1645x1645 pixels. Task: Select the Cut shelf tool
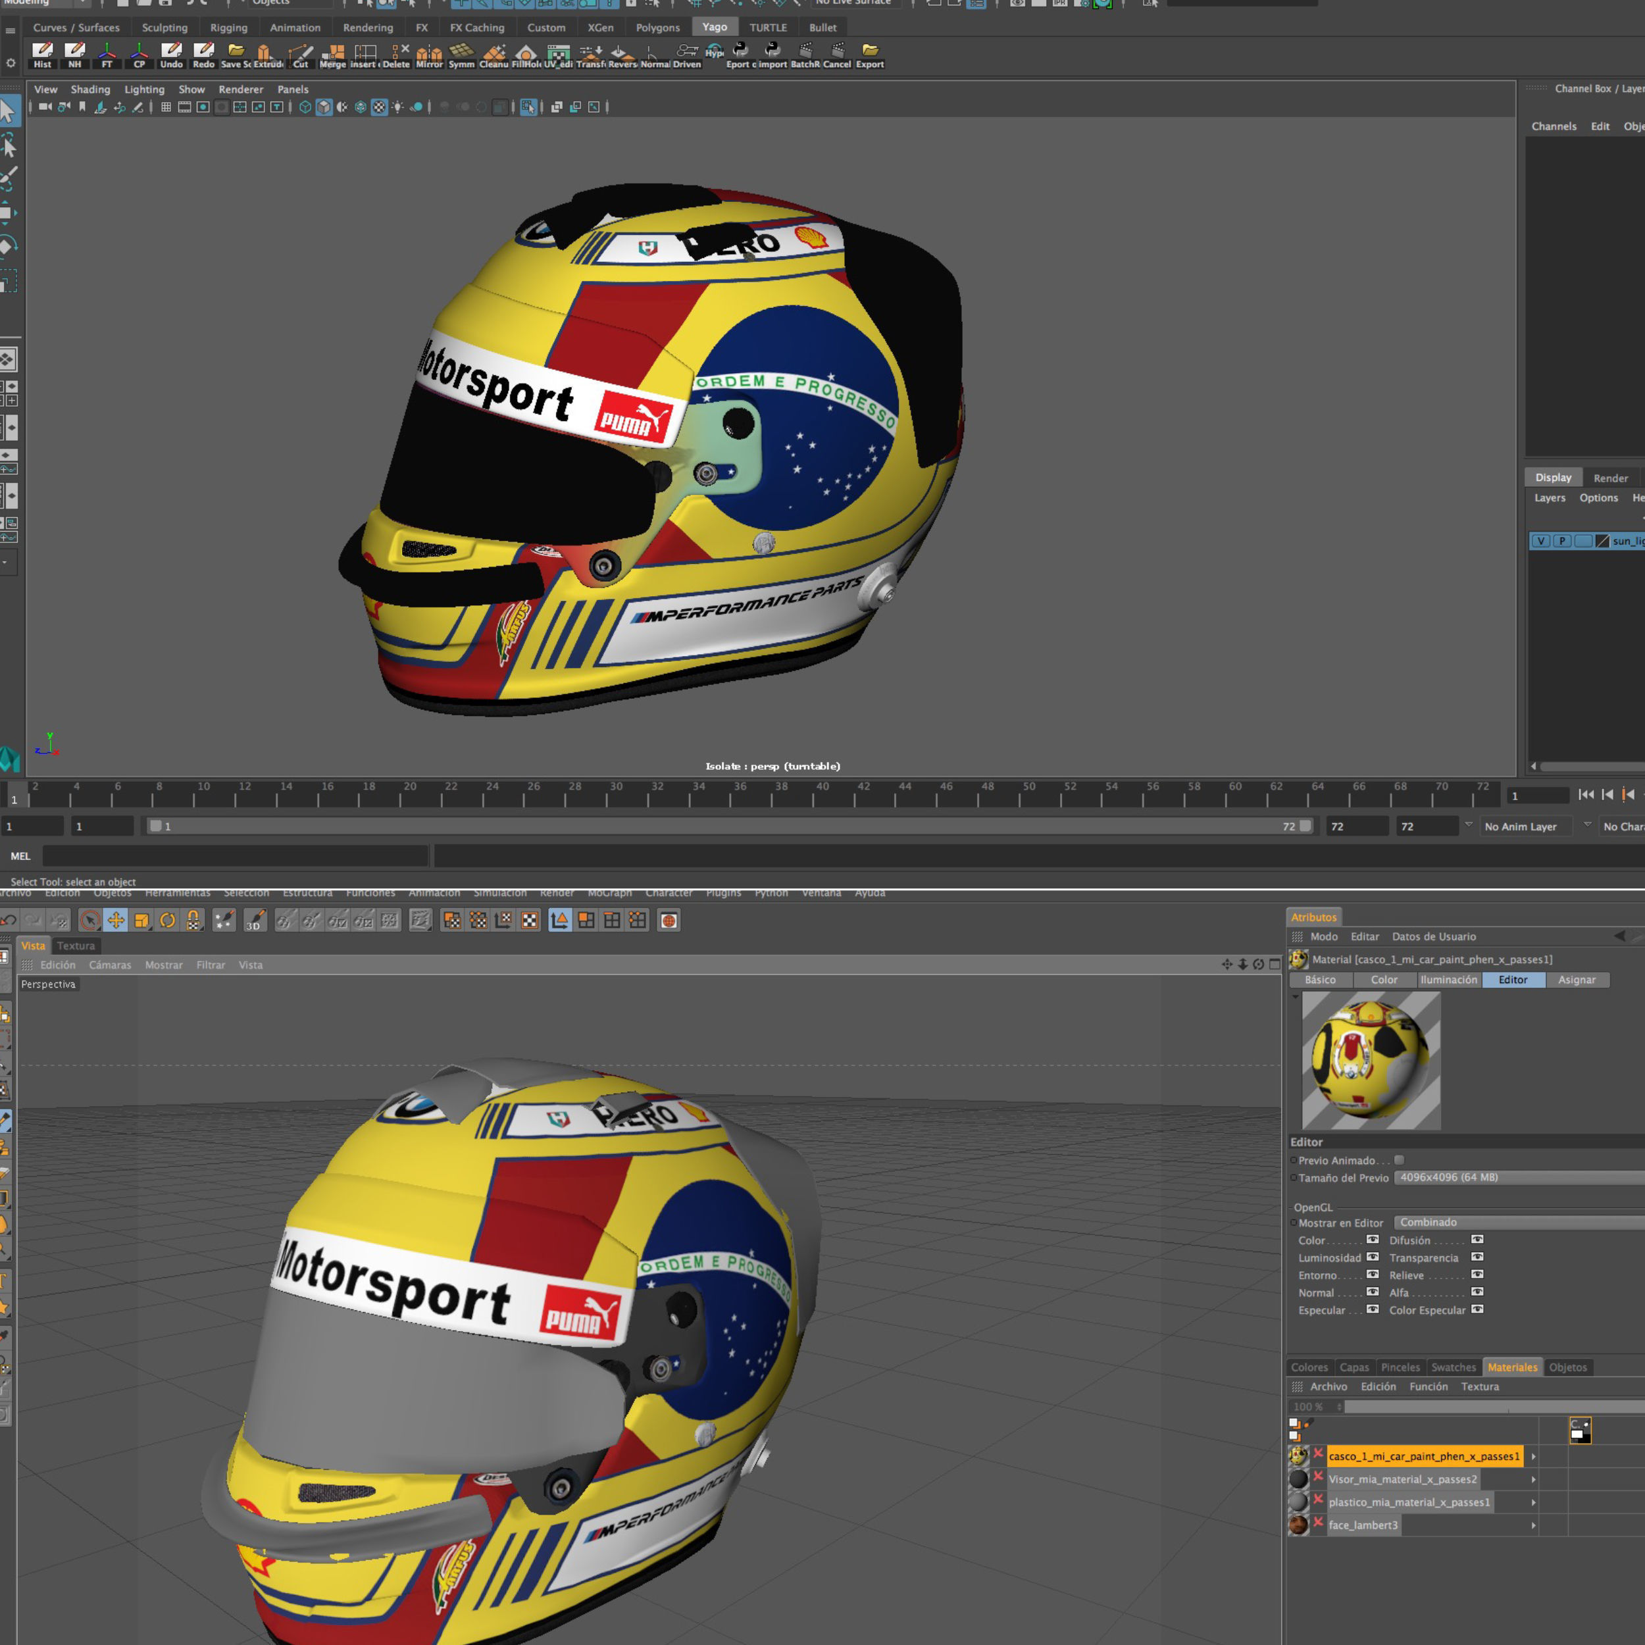(301, 55)
